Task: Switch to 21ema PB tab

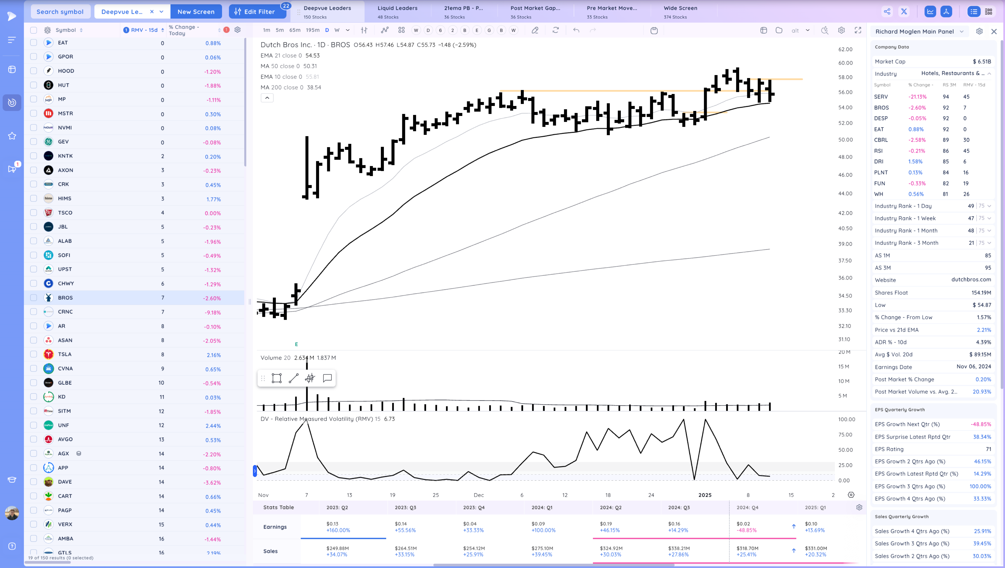Action: click(463, 12)
